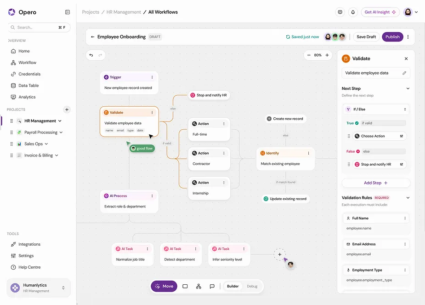Switch the Humanlytics workspace selector

39,288
